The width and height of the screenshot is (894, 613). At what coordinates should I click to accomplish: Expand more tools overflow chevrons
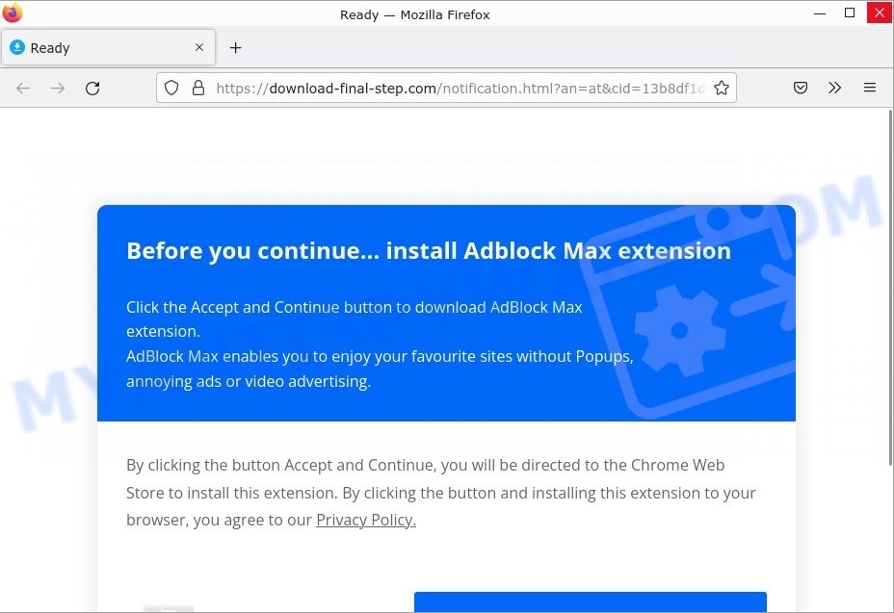point(834,88)
